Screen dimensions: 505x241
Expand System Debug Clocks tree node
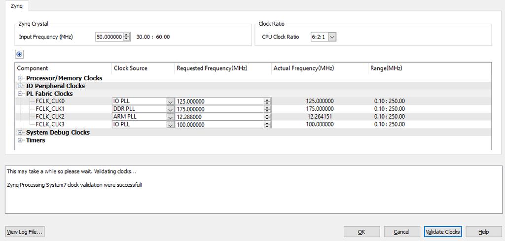20,132
